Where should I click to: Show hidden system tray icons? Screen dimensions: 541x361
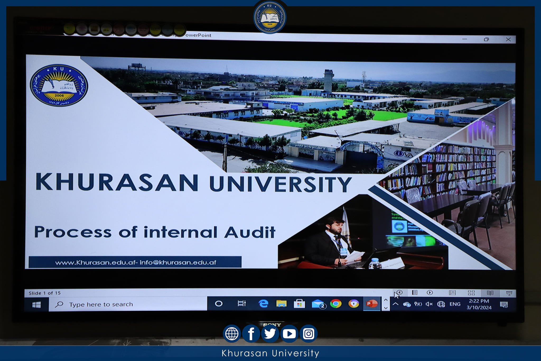coord(395,304)
